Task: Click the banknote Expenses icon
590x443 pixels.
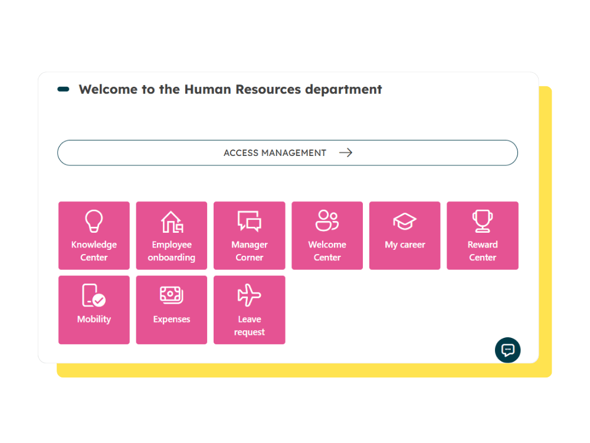Action: (x=172, y=295)
